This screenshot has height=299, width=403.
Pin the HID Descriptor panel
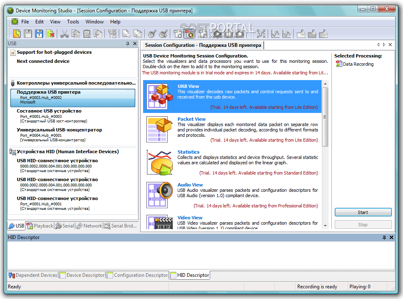[384, 237]
